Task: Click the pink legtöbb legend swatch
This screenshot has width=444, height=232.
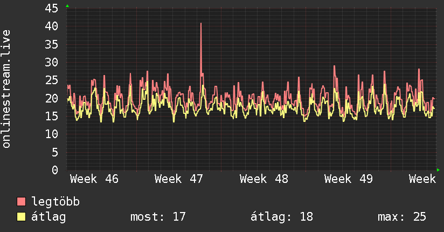Action: [21, 201]
